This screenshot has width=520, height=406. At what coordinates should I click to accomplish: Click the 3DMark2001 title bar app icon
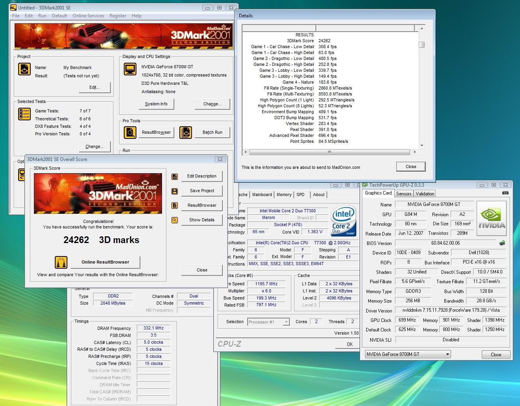(13, 7)
